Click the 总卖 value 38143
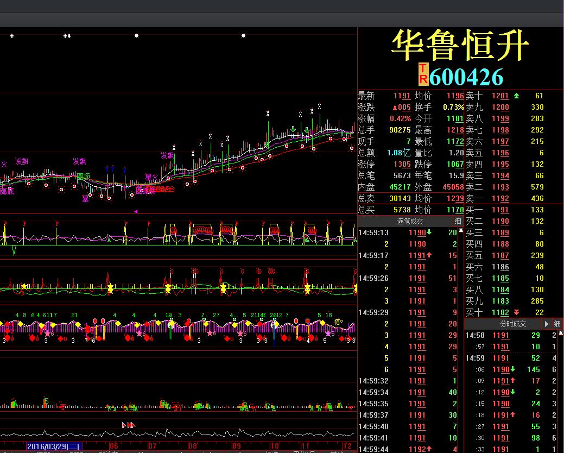This screenshot has width=564, height=453. [x=400, y=198]
